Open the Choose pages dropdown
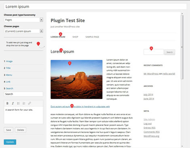 [41, 31]
